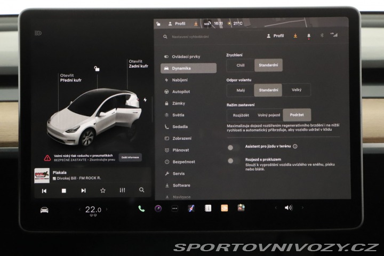Open notifications bell icon
This screenshot has height=256, width=384.
309,36
